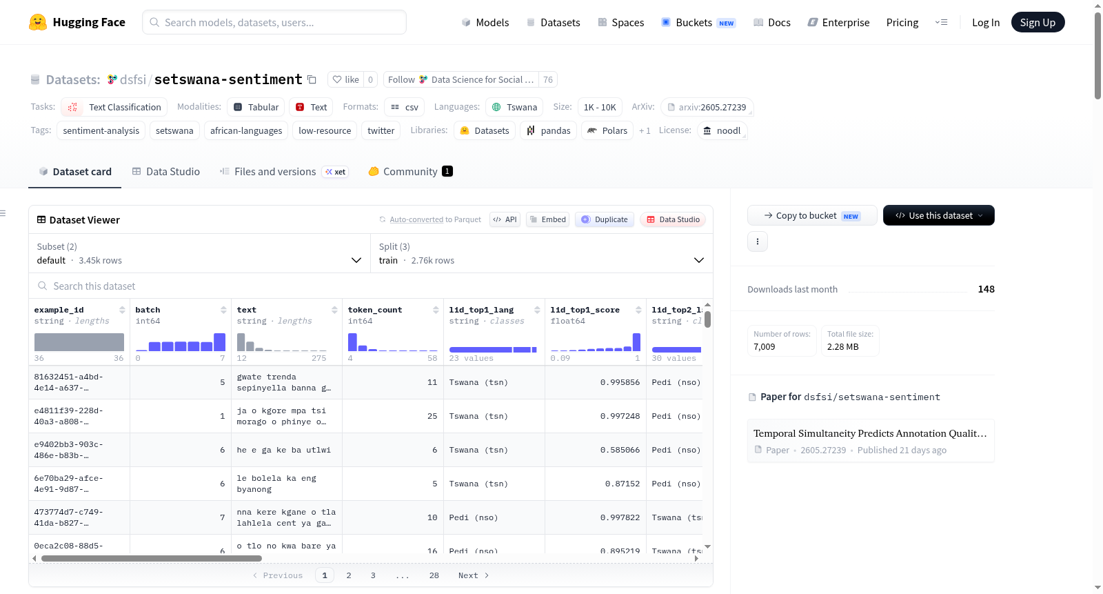Click the arxiv:2605.27239 paper tag

(x=707, y=107)
